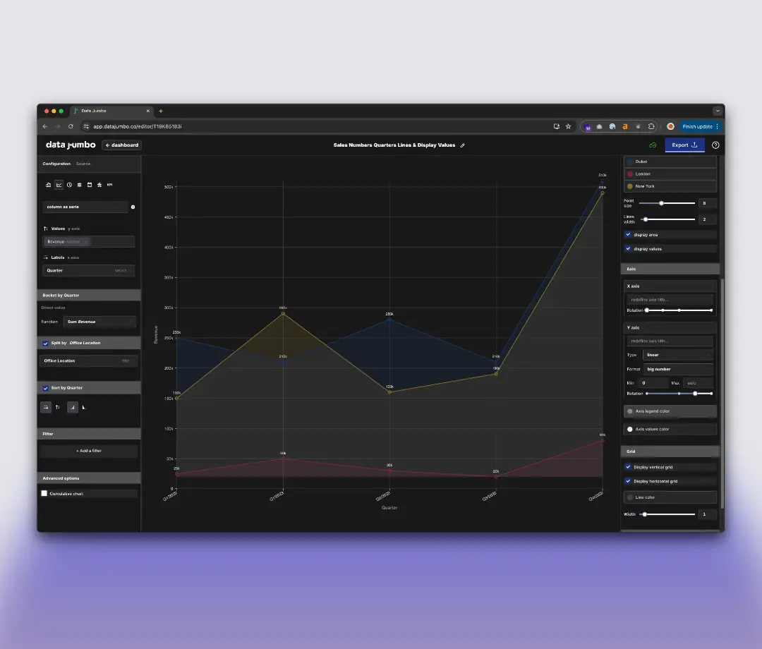Pick the KPI chart type
This screenshot has width=762, height=649.
[109, 185]
